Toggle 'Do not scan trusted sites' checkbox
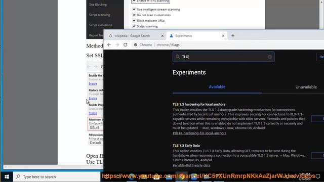324x182 pixels. click(134, 15)
